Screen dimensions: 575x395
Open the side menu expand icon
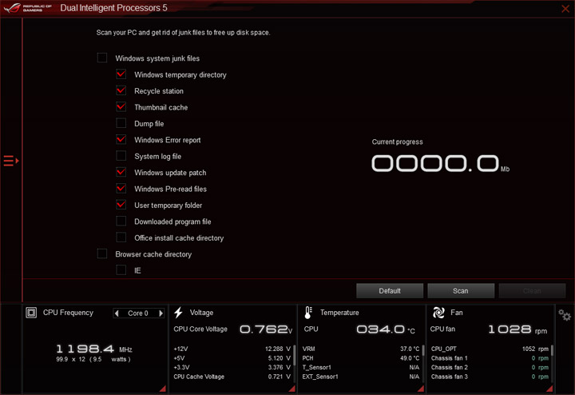(x=11, y=161)
